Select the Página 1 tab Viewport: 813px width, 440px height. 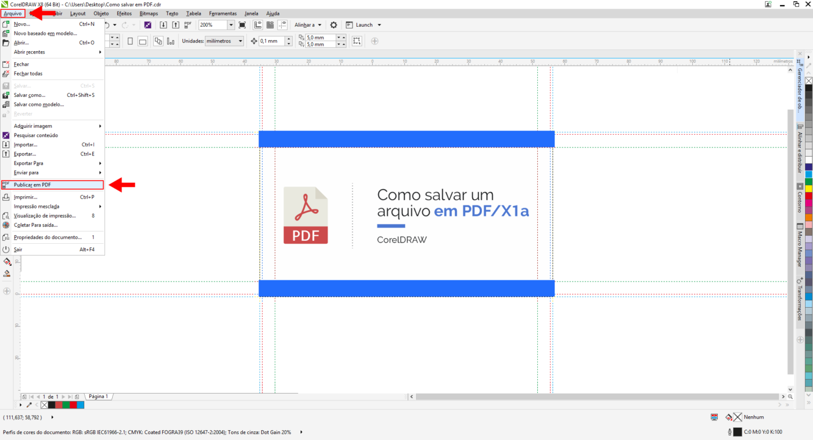pyautogui.click(x=98, y=396)
